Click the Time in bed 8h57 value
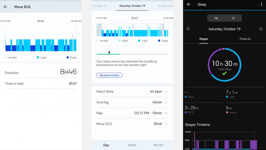The image size is (266, 150). pos(73,83)
